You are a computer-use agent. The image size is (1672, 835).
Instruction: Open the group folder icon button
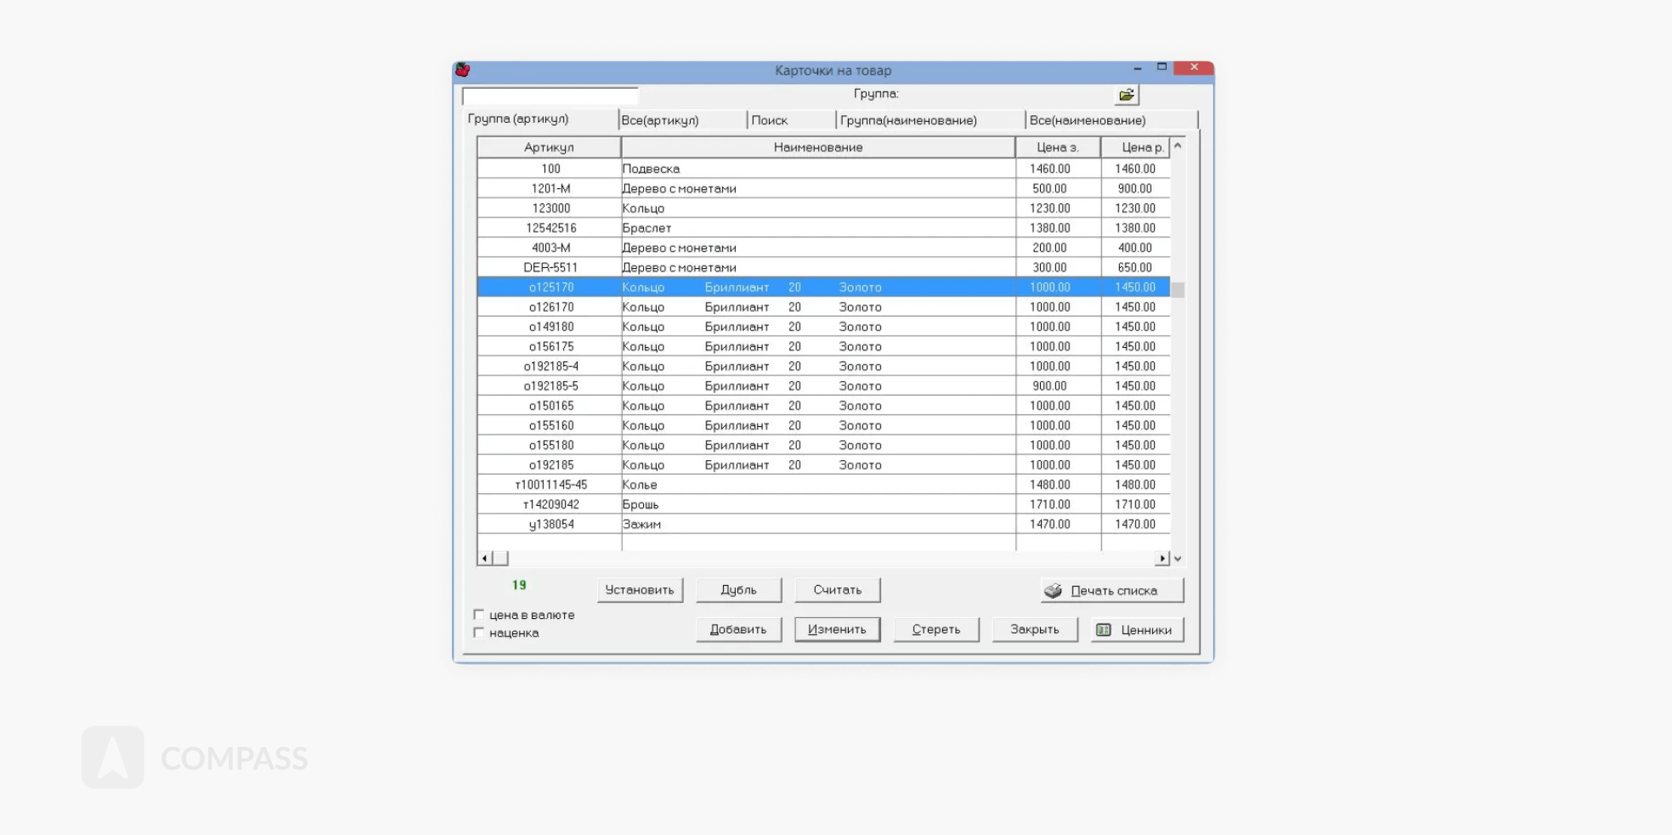[1126, 95]
